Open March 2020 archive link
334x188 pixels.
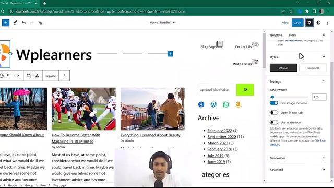tap(218, 143)
